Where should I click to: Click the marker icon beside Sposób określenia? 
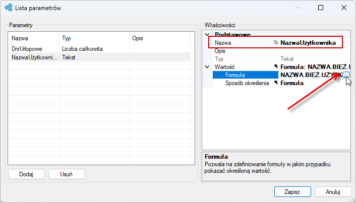point(276,83)
